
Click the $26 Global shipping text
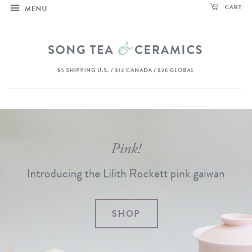pyautogui.click(x=176, y=70)
